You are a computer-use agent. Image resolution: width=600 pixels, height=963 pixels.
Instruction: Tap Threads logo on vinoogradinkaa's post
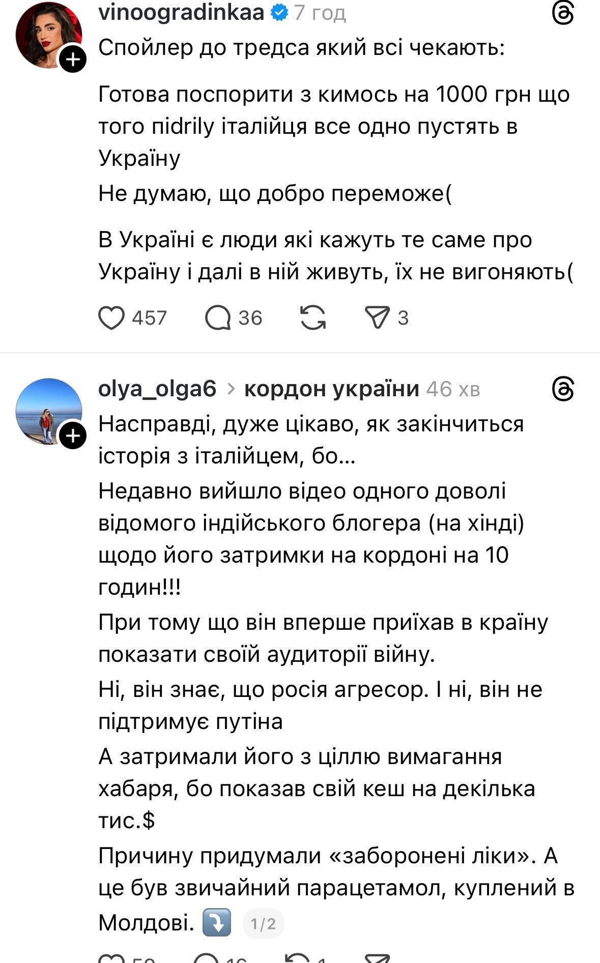[563, 13]
